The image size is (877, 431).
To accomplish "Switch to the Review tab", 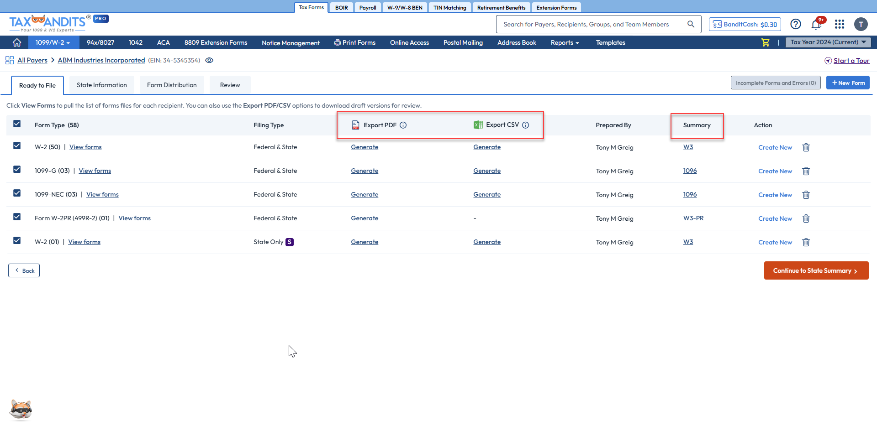I will tap(230, 85).
